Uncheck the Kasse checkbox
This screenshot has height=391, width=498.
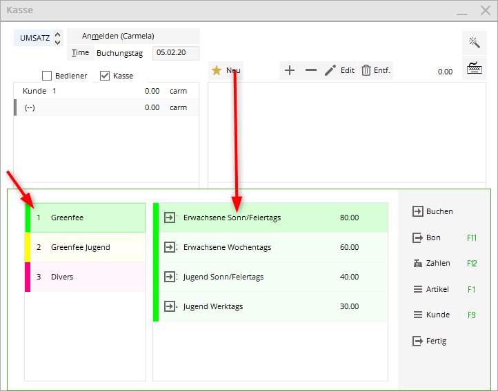tap(105, 76)
